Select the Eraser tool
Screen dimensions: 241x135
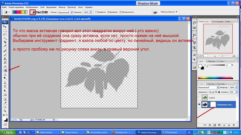pos(5,66)
